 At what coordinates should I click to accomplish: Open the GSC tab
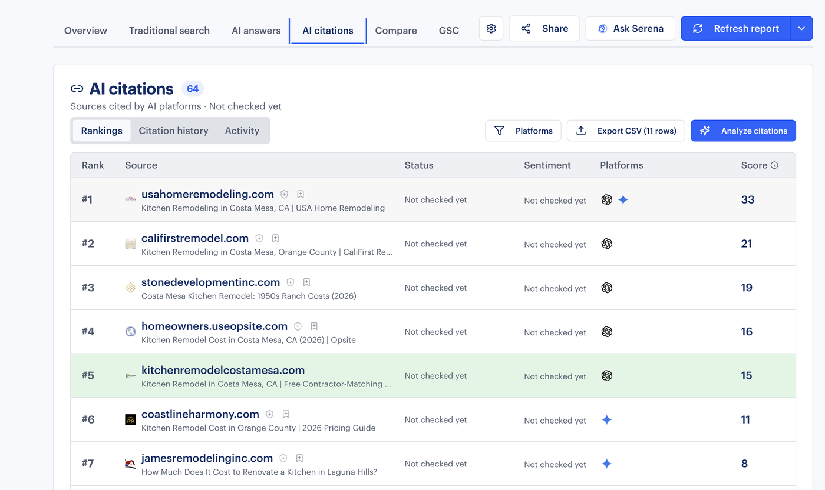click(449, 31)
